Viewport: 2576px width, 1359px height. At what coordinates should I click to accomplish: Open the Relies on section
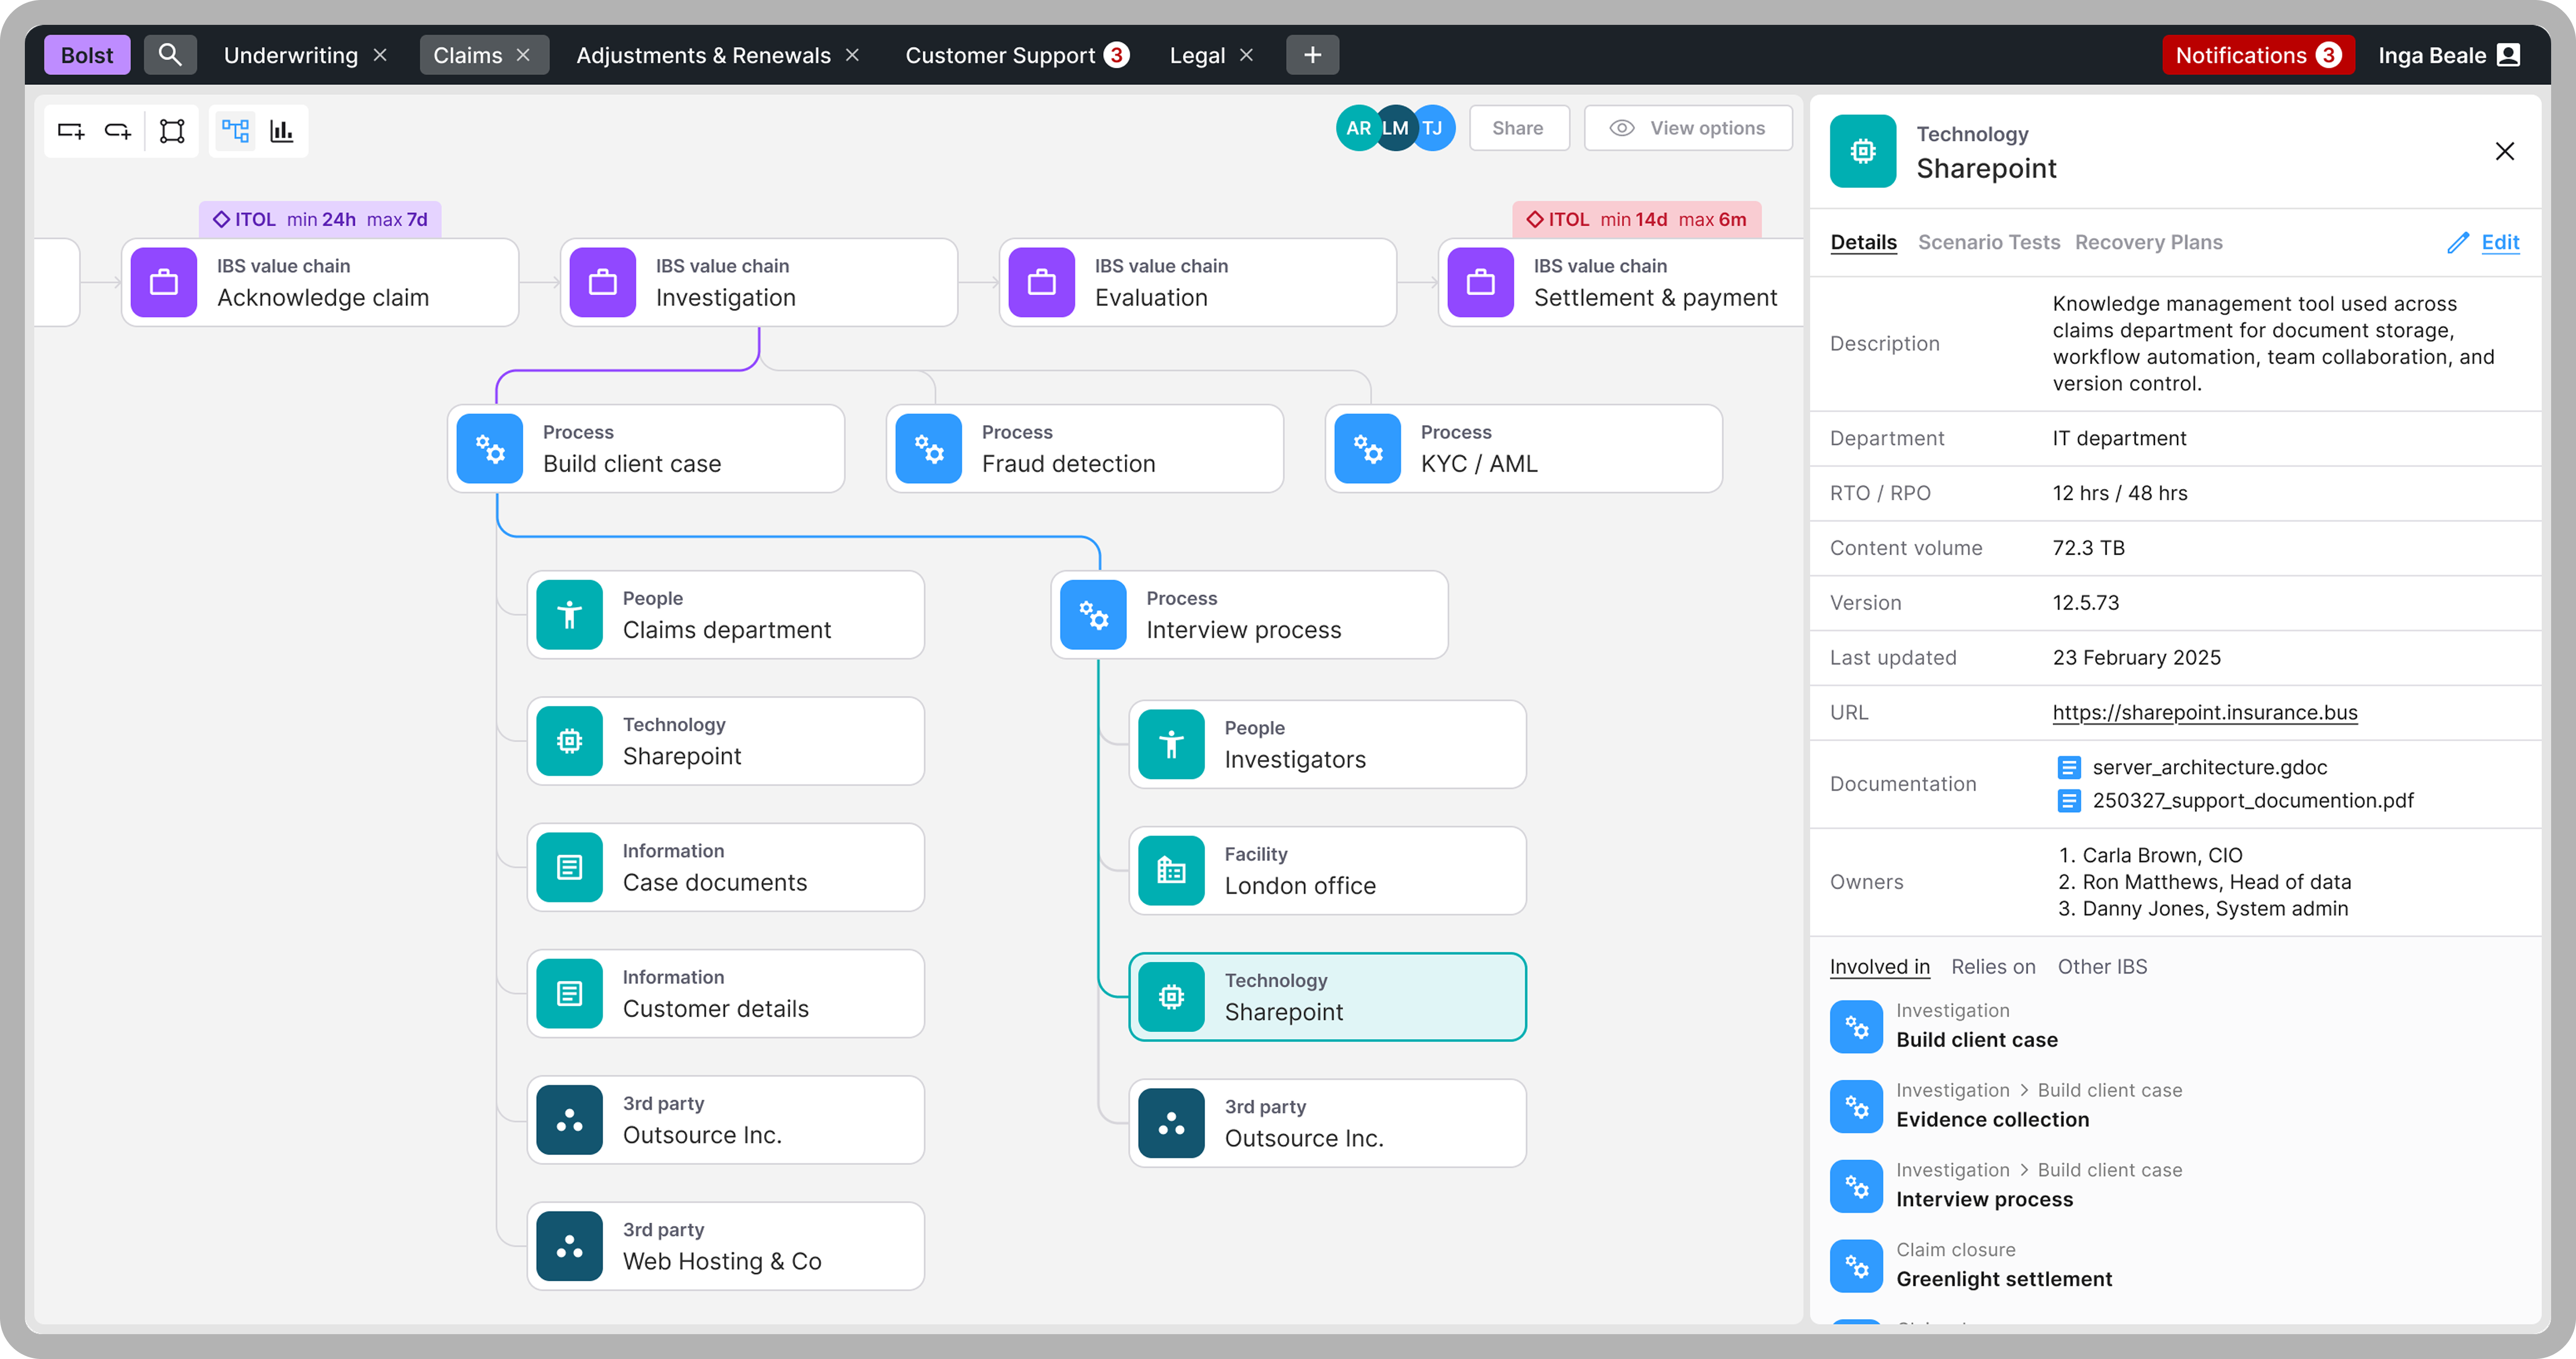tap(1992, 967)
